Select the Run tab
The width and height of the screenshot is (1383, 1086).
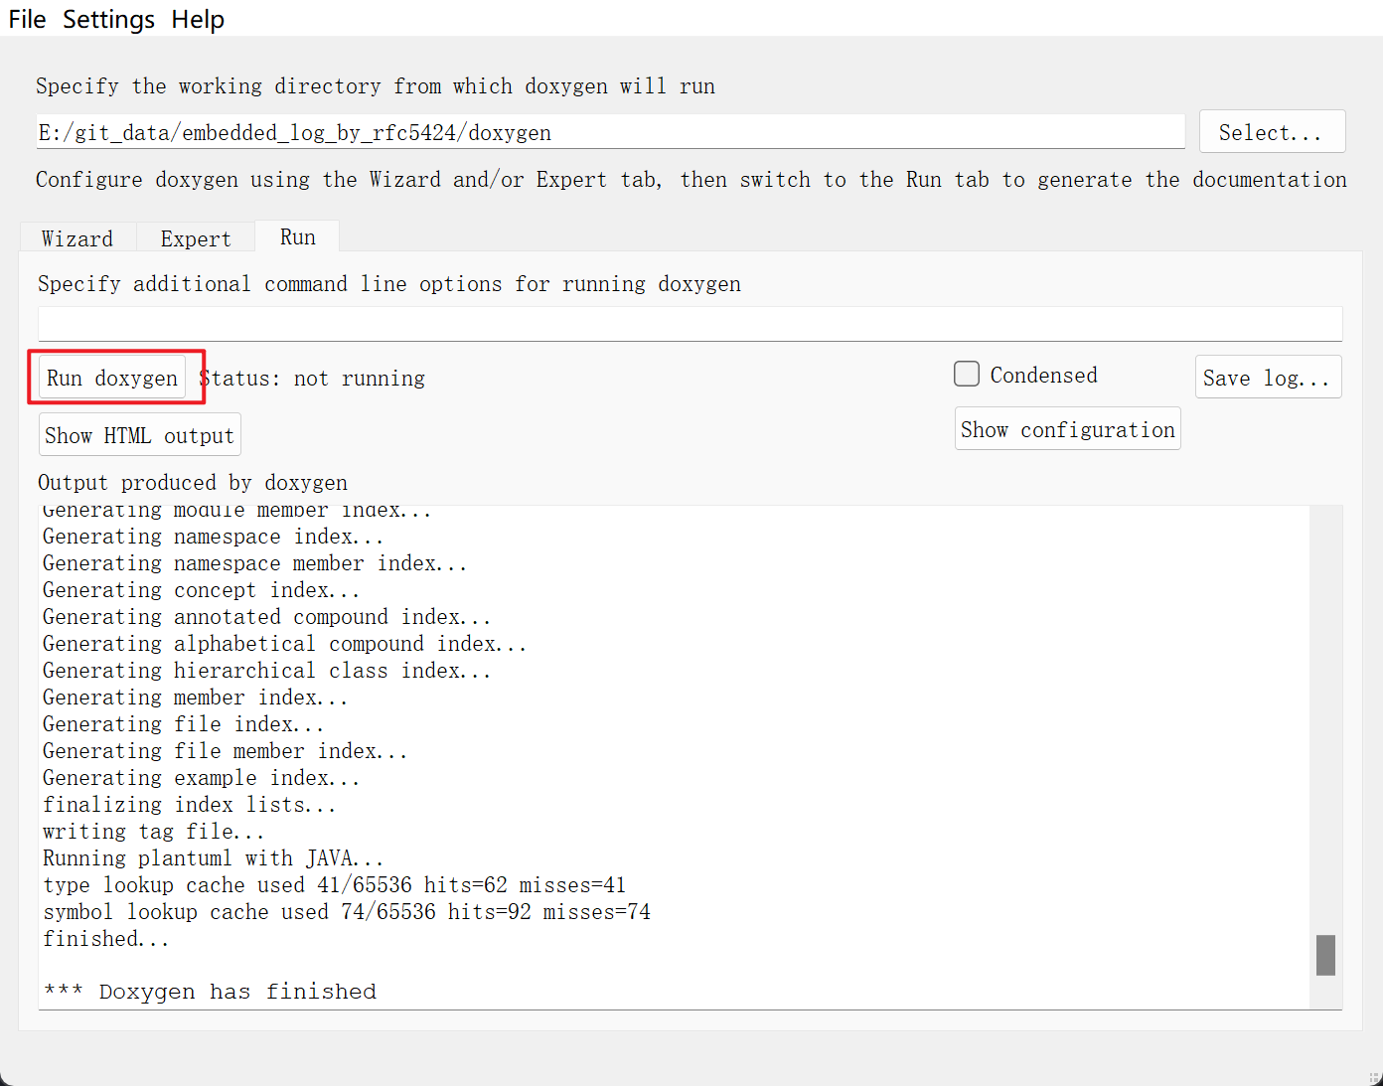[297, 236]
